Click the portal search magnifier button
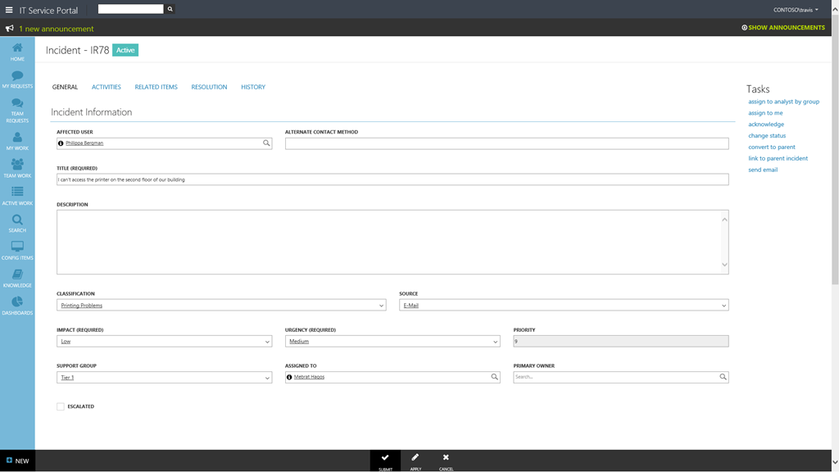Screen dimensions: 839x472 click(x=170, y=9)
